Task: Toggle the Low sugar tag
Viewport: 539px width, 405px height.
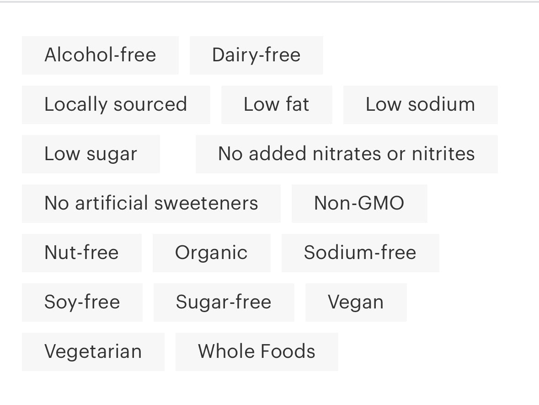Action: coord(91,154)
